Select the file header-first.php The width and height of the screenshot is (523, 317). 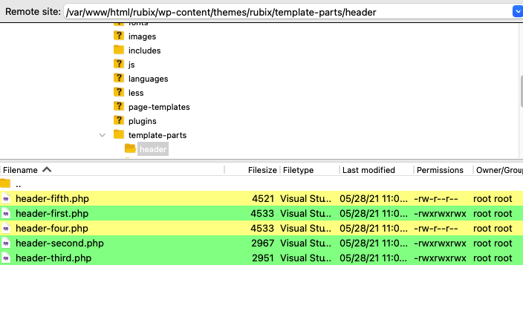point(52,213)
